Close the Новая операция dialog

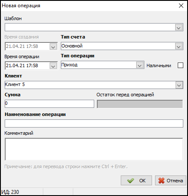pyautogui.click(x=181, y=6)
